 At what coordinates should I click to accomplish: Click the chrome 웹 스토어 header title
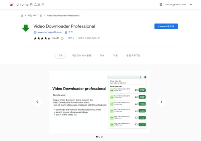point(30,4)
